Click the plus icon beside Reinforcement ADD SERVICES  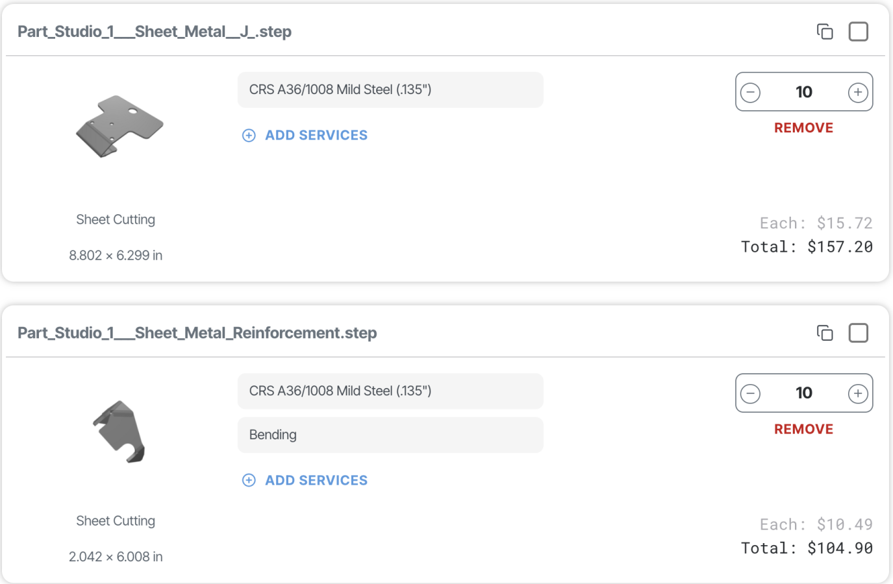click(x=249, y=480)
